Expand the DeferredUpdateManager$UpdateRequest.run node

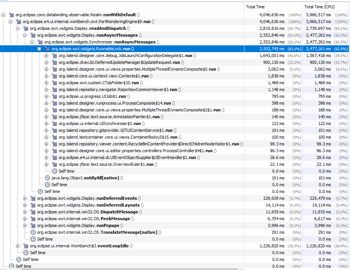click(x=46, y=62)
